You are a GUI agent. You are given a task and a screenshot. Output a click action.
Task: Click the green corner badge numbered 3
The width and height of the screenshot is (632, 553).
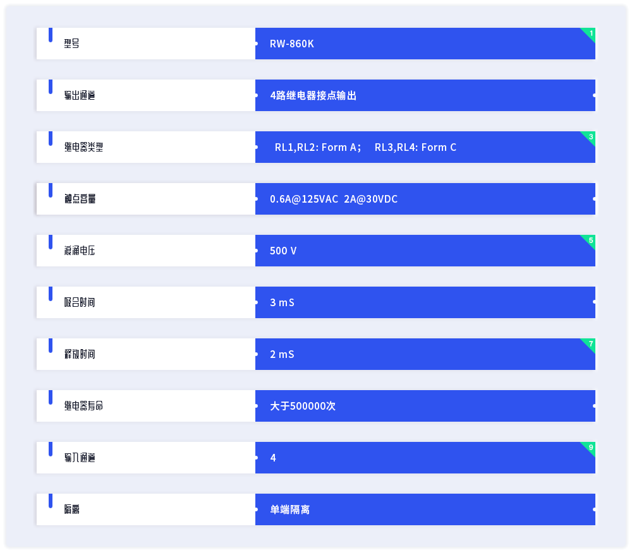(590, 137)
